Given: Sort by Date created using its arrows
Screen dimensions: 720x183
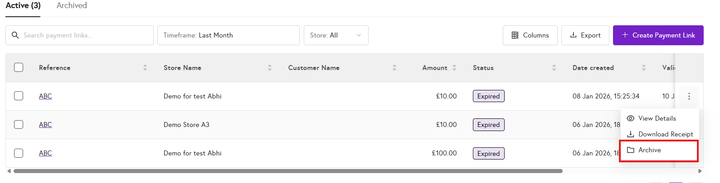Looking at the screenshot, I should tap(644, 68).
